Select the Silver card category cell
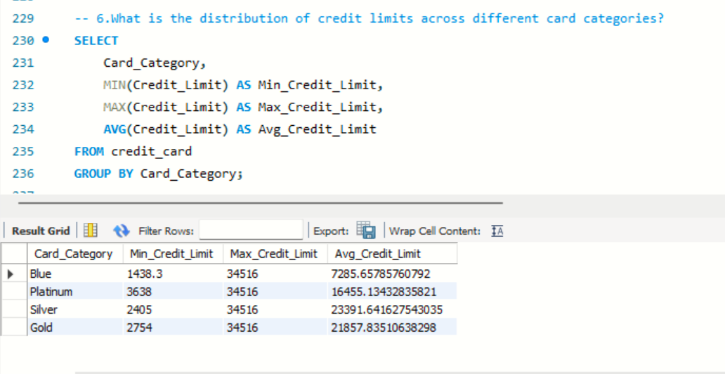Image resolution: width=725 pixels, height=374 pixels. [x=75, y=309]
